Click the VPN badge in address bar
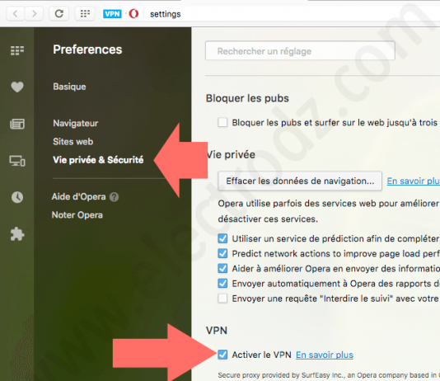 (x=112, y=14)
